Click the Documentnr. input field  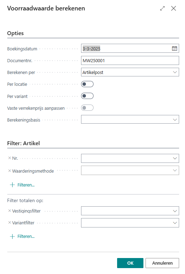(x=130, y=60)
